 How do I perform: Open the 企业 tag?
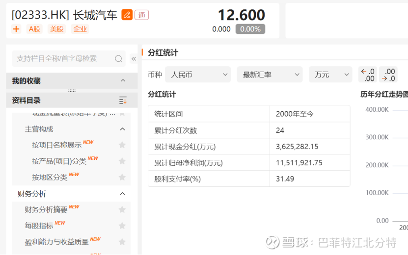tap(80, 29)
